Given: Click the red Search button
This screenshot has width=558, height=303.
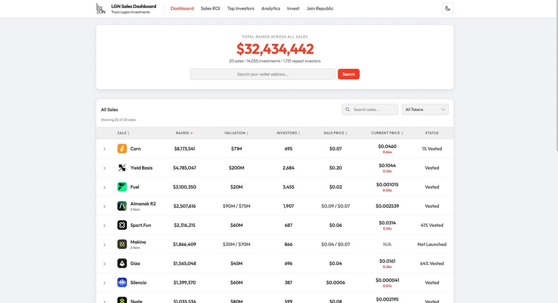Looking at the screenshot, I should [x=349, y=74].
